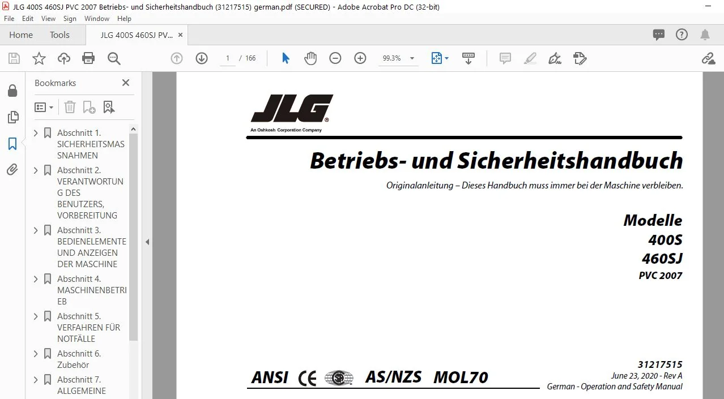Open the Find text search tool
724x399 pixels.
click(114, 58)
